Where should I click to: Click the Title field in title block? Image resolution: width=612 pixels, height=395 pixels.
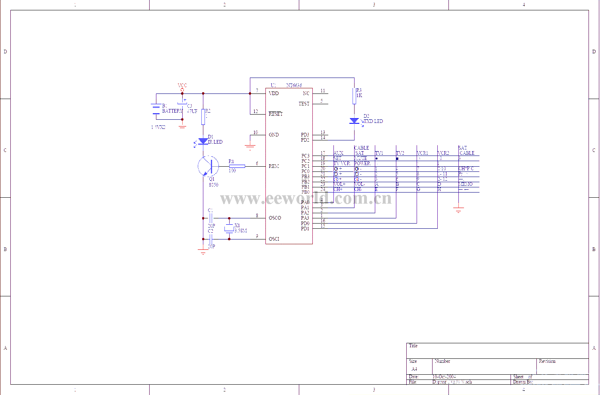[413, 346]
